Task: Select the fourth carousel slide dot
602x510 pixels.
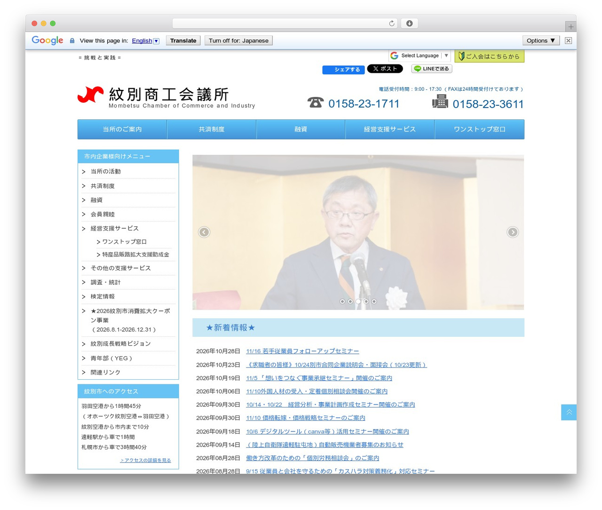Action: (366, 302)
